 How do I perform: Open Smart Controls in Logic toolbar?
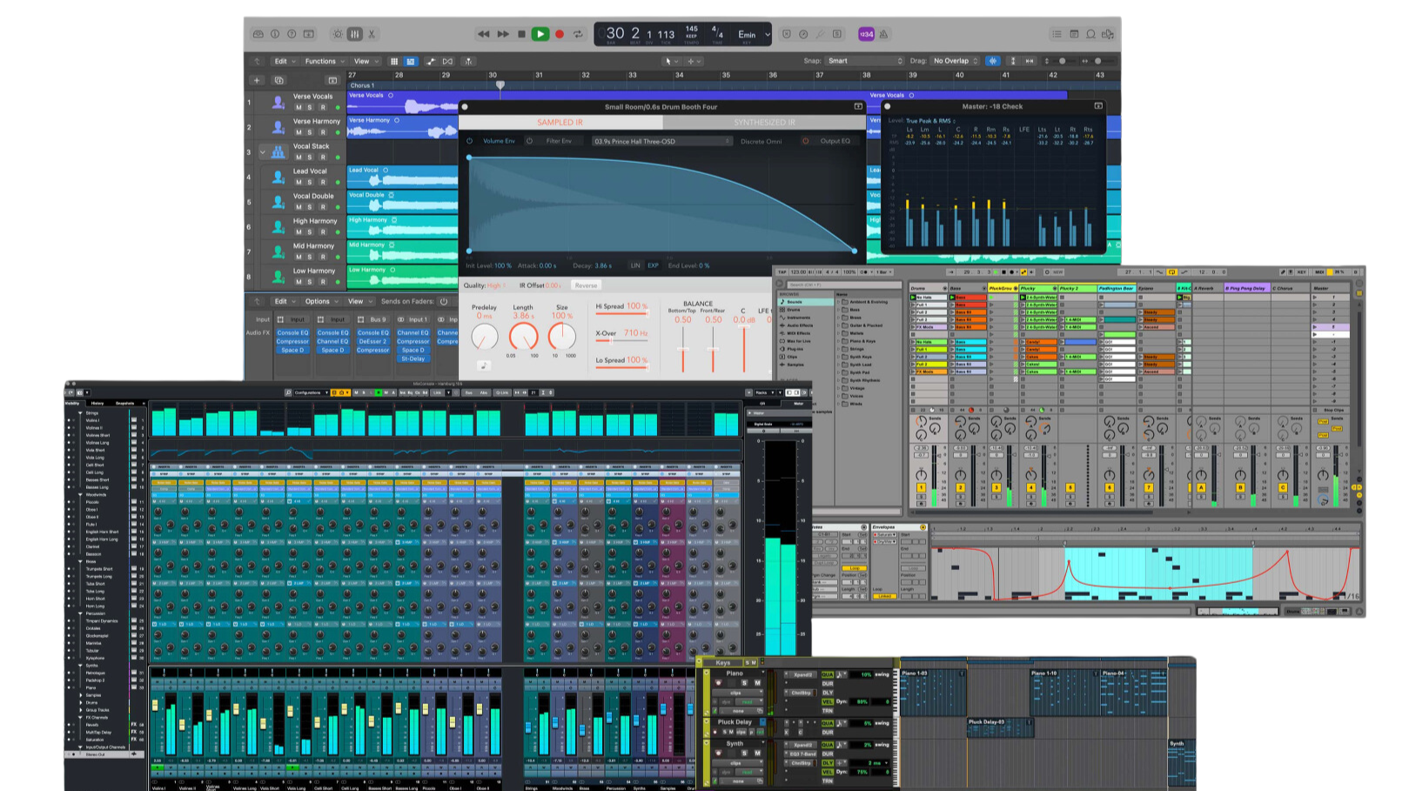pos(338,34)
